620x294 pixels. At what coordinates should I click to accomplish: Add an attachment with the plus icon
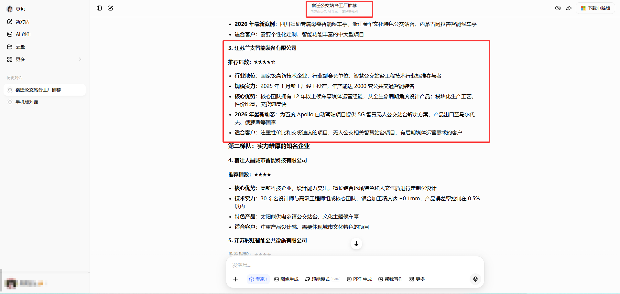[x=235, y=279]
